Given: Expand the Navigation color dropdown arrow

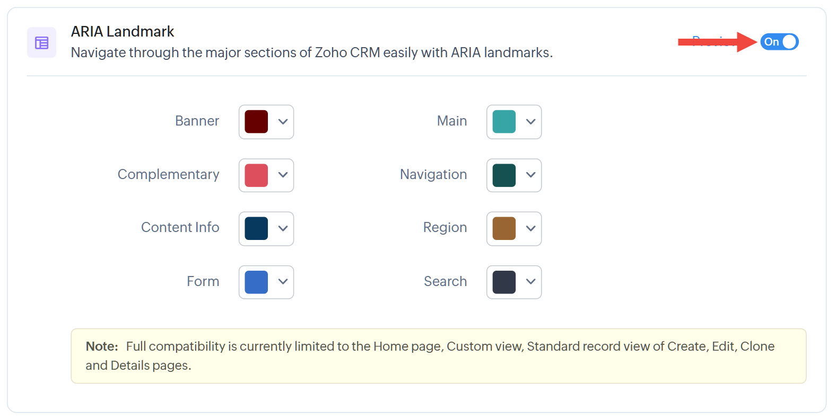Looking at the screenshot, I should click(530, 175).
